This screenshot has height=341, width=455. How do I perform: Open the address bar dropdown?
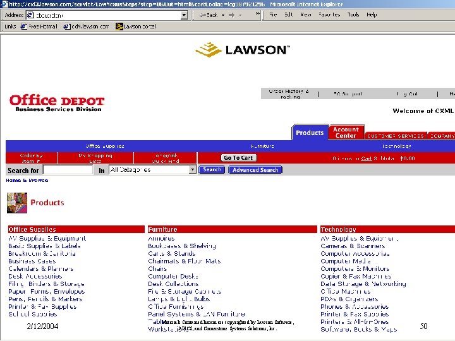(x=185, y=15)
